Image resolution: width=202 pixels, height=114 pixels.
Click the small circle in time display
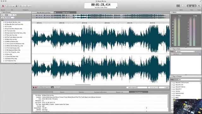(x=117, y=8)
